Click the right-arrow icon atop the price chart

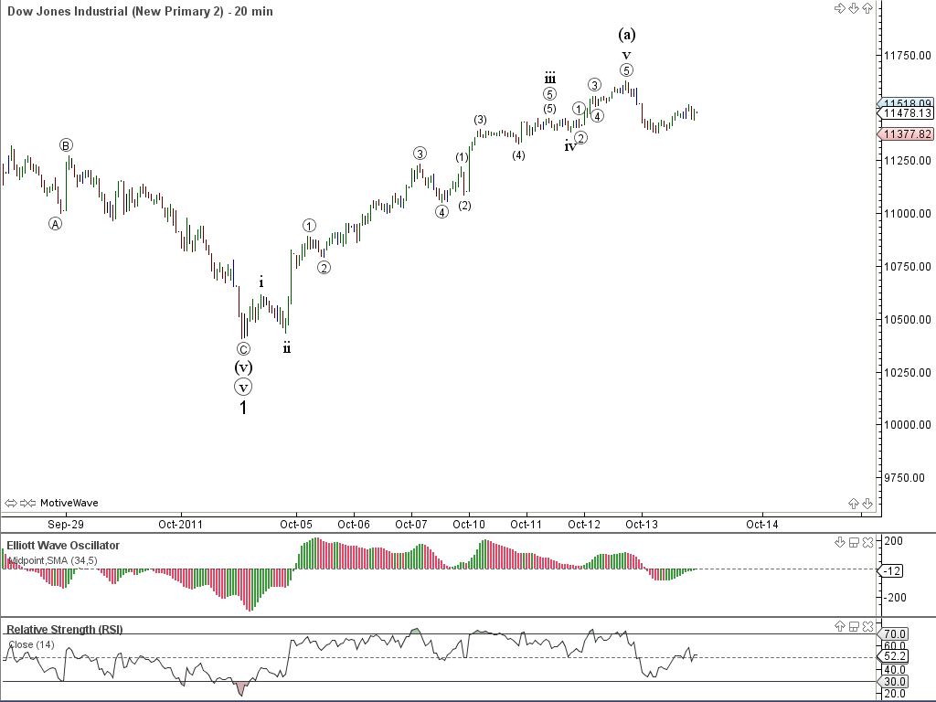pyautogui.click(x=839, y=8)
